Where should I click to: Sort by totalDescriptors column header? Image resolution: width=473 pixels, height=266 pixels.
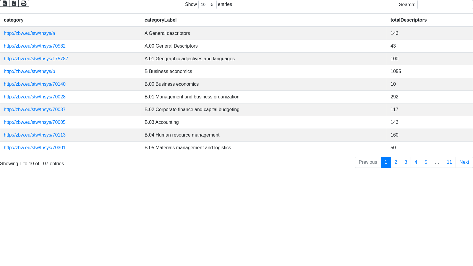[409, 20]
